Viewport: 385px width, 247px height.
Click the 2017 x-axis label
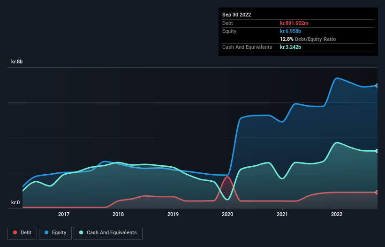[64, 214]
